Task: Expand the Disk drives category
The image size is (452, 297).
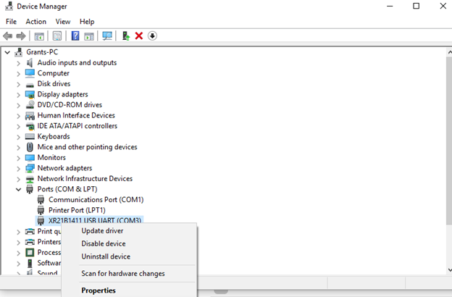Action: 18,84
